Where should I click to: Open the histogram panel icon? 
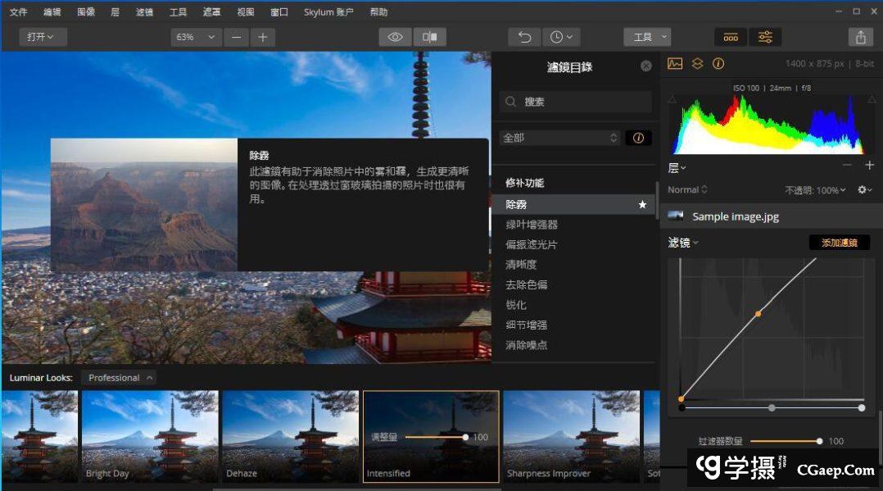[675, 64]
